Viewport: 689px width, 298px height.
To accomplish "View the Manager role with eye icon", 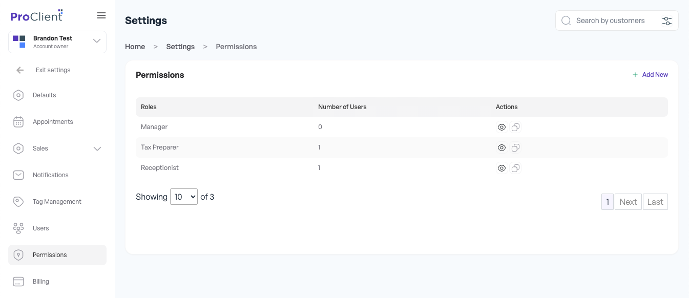I will pos(502,127).
